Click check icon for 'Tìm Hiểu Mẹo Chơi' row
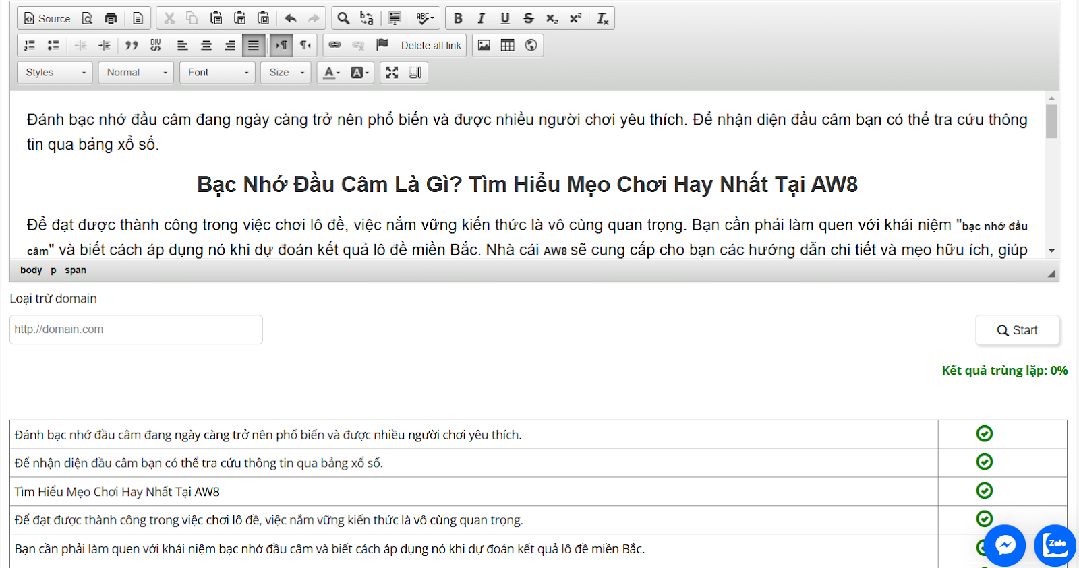This screenshot has height=568, width=1079. 985,491
